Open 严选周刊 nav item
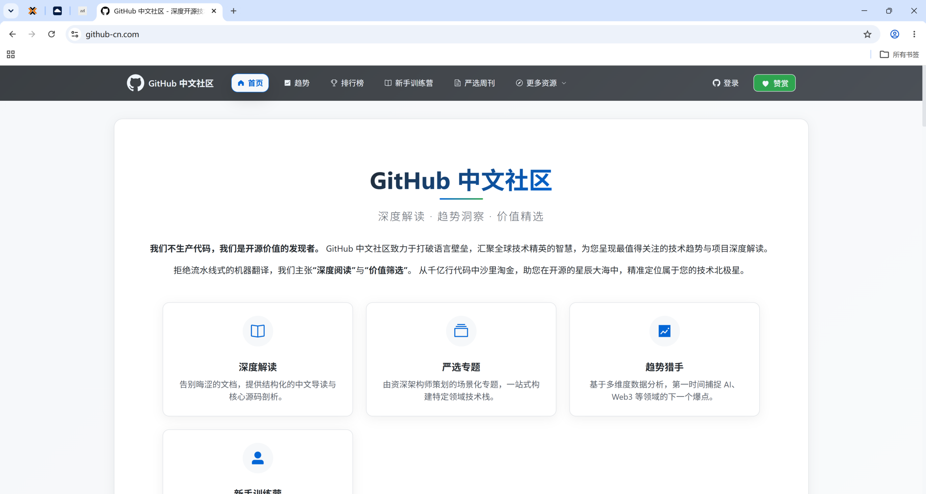 click(474, 83)
